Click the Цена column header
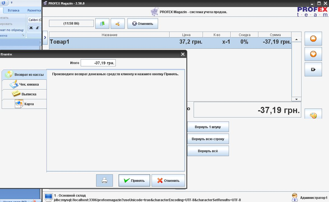329x202 pixels. click(186, 35)
